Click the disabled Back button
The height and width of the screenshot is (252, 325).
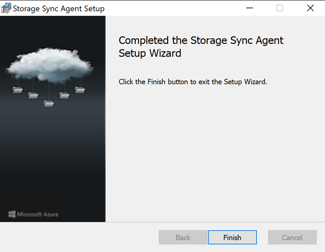pyautogui.click(x=183, y=237)
